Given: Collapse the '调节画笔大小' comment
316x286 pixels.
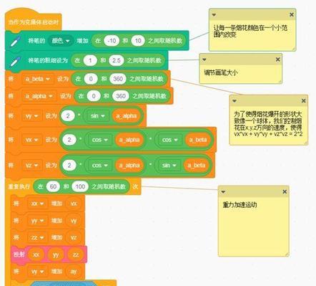Looking at the screenshot, I should click(x=204, y=59).
